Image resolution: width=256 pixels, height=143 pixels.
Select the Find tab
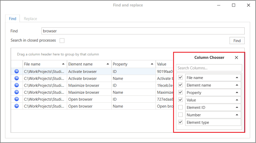[x=12, y=18]
